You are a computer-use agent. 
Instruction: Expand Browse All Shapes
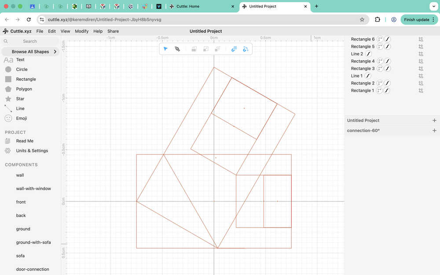pos(30,51)
